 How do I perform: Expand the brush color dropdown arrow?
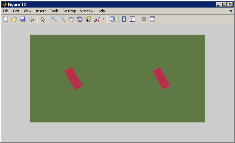[x=103, y=19]
